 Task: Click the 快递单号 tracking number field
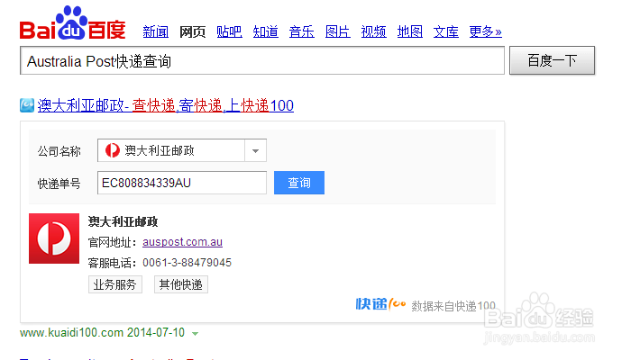[182, 183]
